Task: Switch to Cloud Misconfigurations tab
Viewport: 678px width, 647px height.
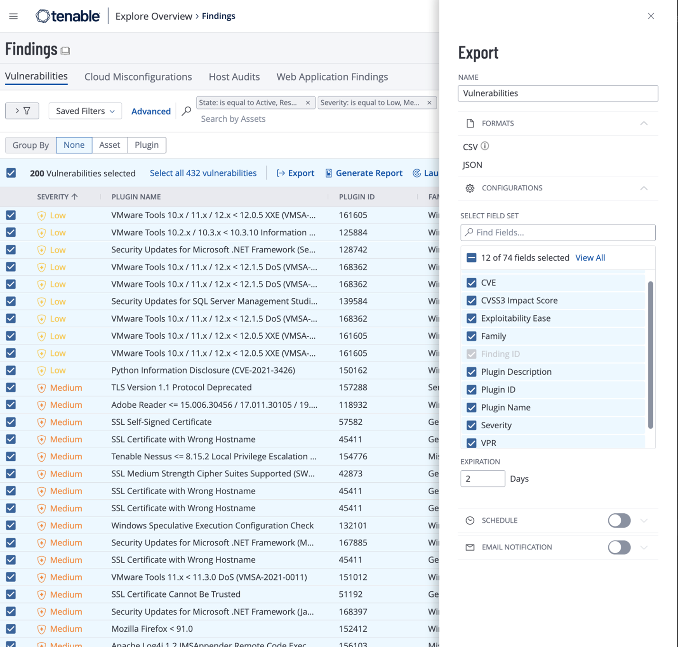Action: (x=138, y=77)
